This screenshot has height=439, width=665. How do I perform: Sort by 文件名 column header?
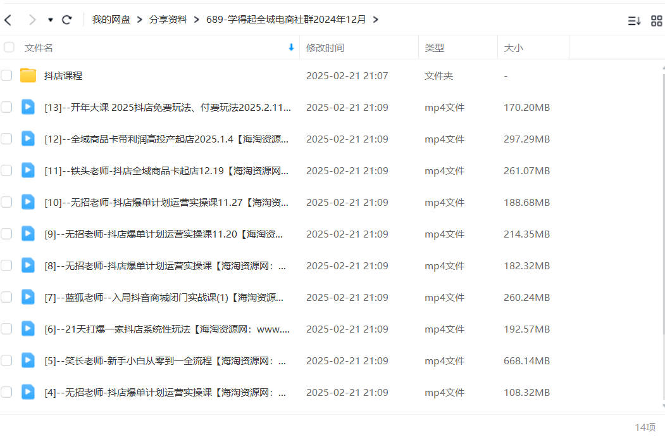tap(39, 48)
